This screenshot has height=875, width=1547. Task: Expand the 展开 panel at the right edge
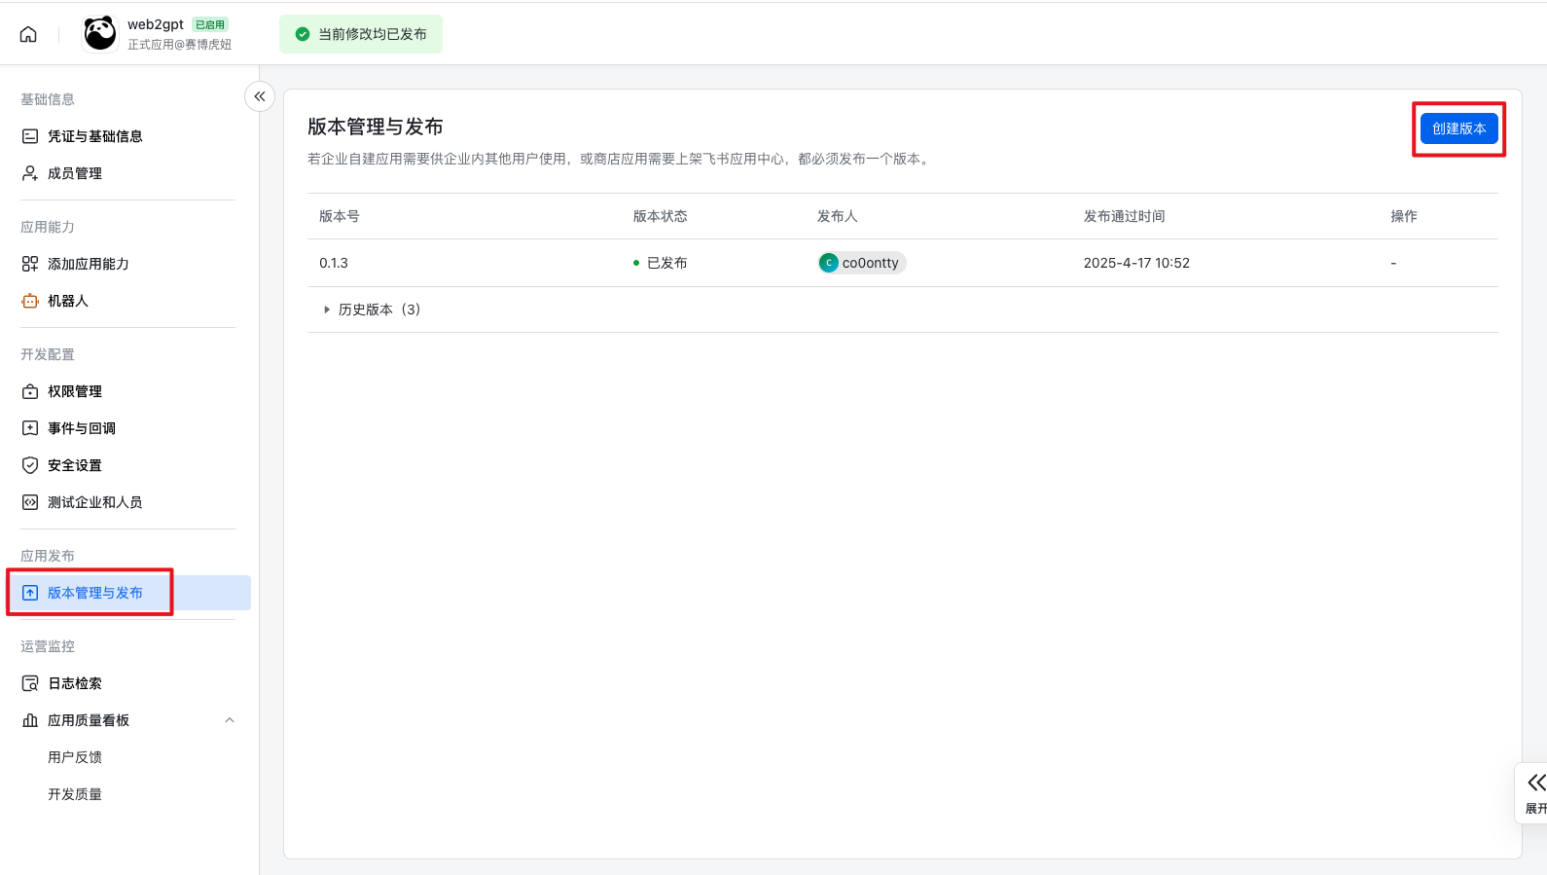point(1534,792)
